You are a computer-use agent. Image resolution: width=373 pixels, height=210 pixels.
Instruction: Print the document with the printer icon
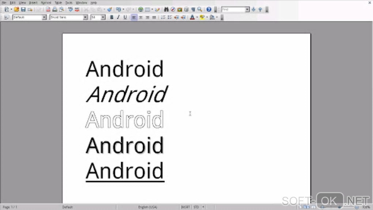click(55, 10)
